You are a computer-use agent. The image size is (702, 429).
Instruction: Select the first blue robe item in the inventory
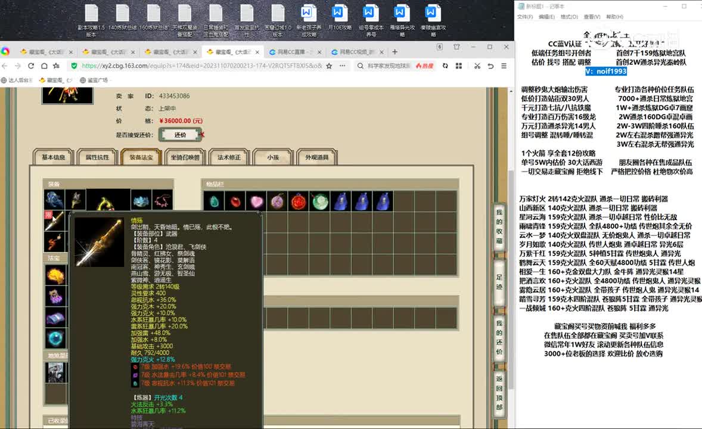point(341,201)
